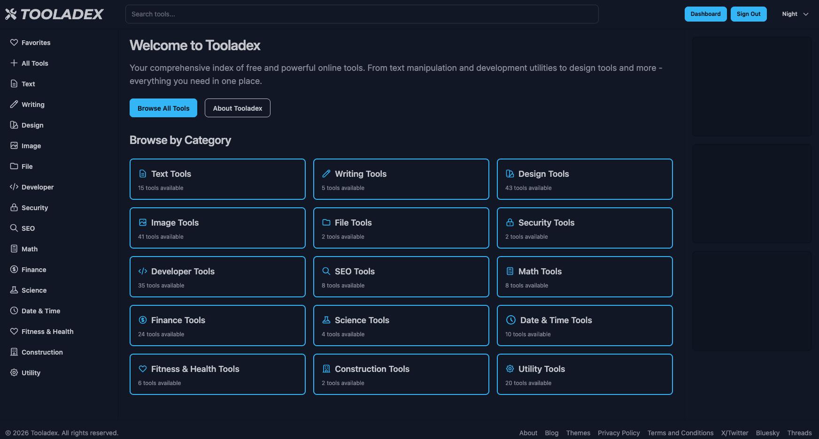Click the Science flask icon in sidebar

(x=14, y=290)
